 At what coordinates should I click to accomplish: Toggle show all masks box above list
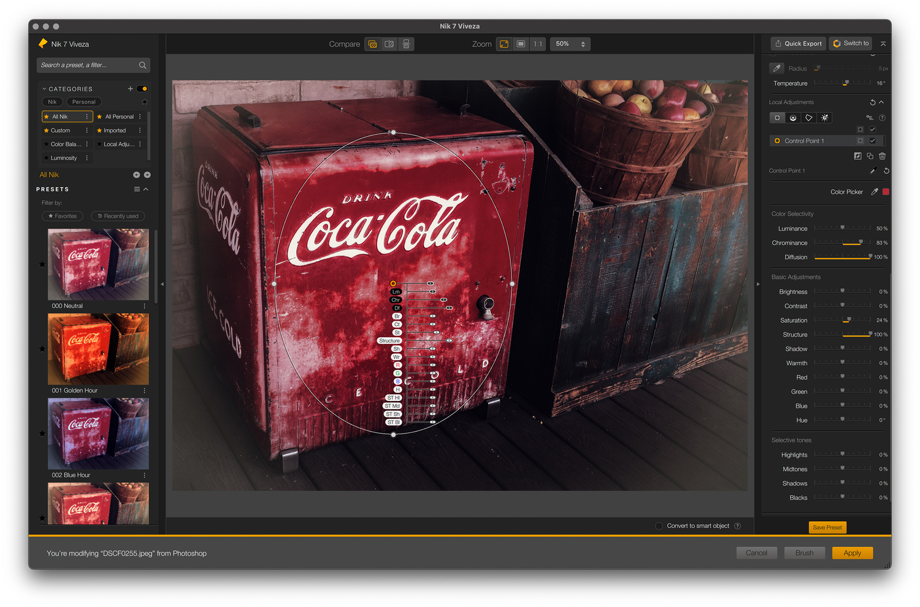click(x=860, y=129)
